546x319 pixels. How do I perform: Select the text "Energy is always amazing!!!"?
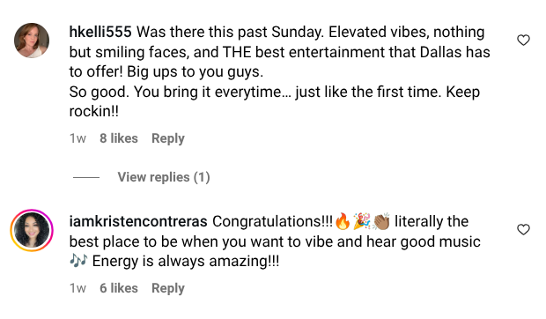click(x=186, y=261)
